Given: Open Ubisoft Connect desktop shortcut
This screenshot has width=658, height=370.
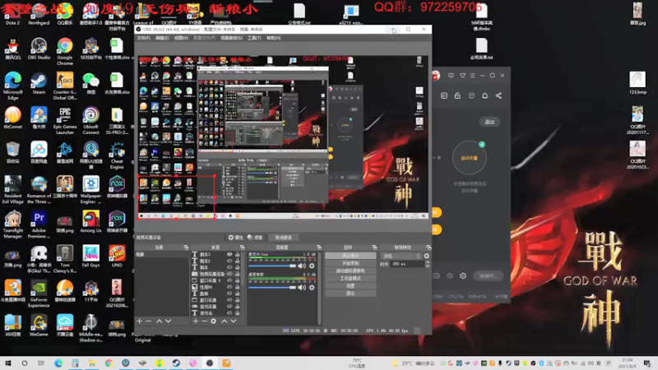Looking at the screenshot, I should coord(90,121).
